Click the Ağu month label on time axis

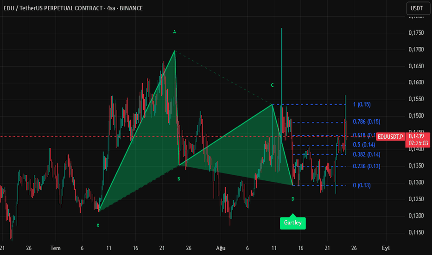[221, 248]
